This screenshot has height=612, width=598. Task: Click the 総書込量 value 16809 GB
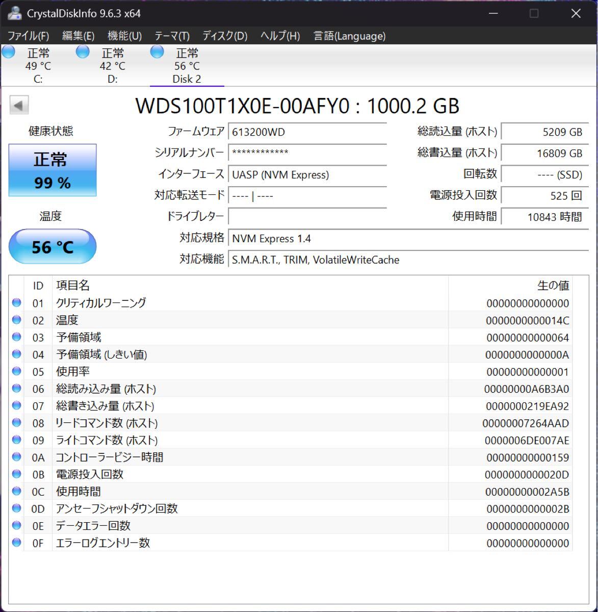tap(545, 152)
